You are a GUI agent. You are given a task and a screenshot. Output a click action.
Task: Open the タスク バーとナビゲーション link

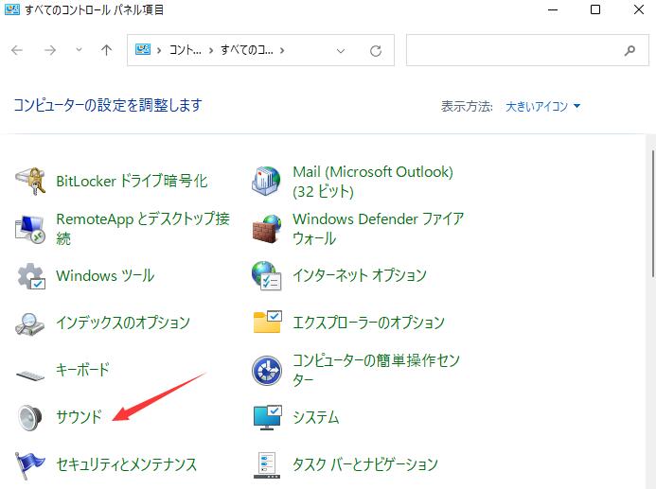click(x=365, y=465)
